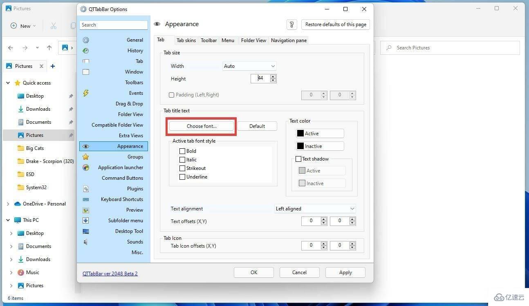Viewport: 529px width, 306px height.
Task: Check the Bold font style
Action: (182, 151)
